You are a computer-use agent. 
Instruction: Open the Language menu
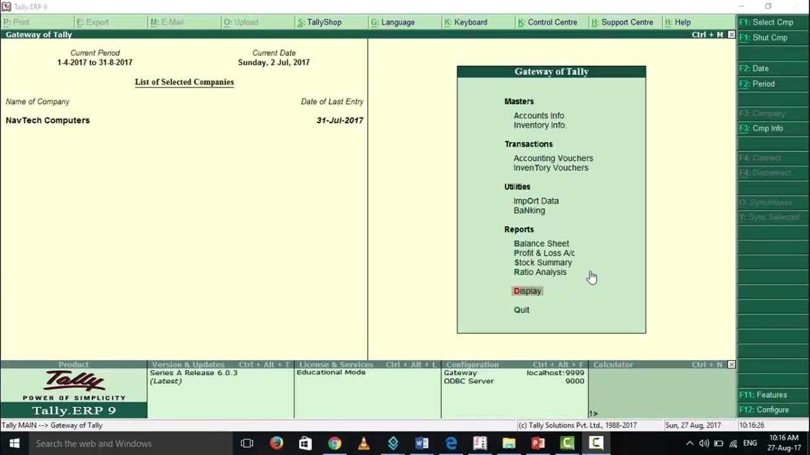coord(393,22)
